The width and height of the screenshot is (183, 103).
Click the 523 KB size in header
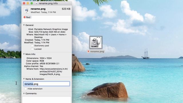point(66,9)
